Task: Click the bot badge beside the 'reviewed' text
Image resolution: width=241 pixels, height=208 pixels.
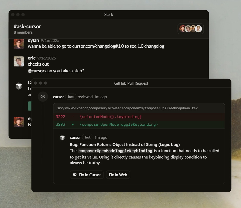Action: click(71, 97)
